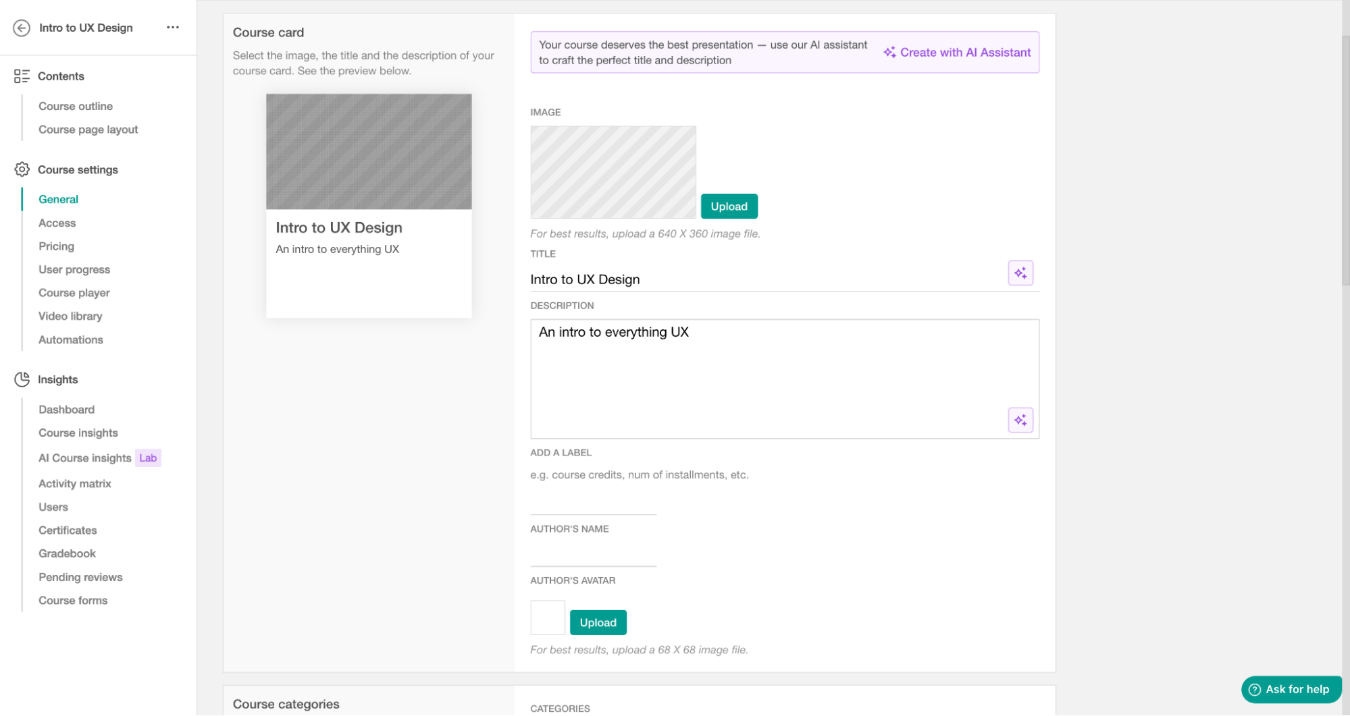Screen dimensions: 1350x716
Task: Click the AI sparkle icon inside the Description box
Action: coord(1020,420)
